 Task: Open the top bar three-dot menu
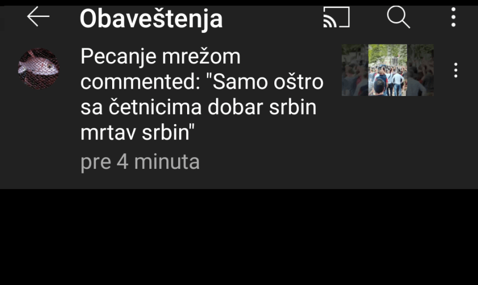(454, 17)
